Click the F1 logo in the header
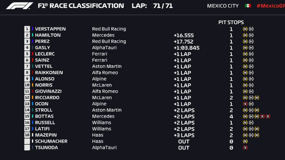Image resolution: width=285 pixels, height=160 pixels. pyautogui.click(x=19, y=6)
